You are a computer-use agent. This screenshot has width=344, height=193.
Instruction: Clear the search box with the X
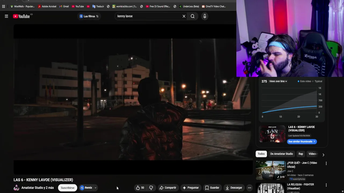pos(184,16)
